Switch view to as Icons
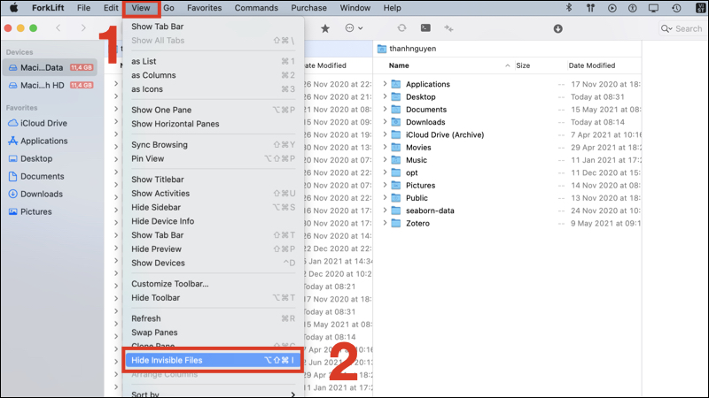Screen dimensions: 709x398 [213, 89]
